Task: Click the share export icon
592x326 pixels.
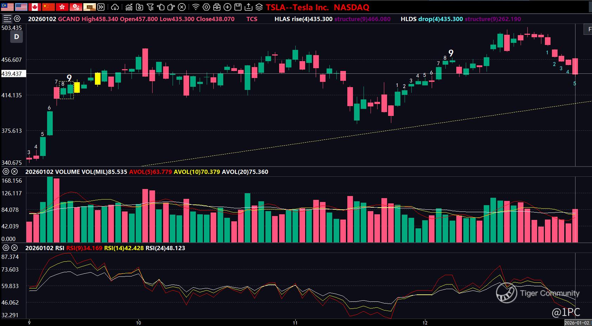Action: pos(249,7)
